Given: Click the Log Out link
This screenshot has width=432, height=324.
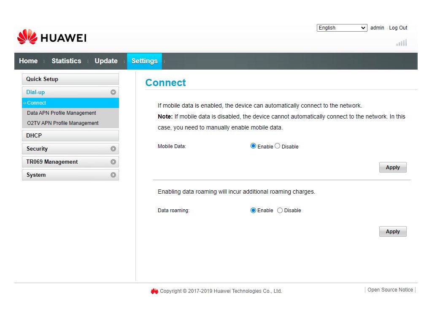Looking at the screenshot, I should point(398,28).
